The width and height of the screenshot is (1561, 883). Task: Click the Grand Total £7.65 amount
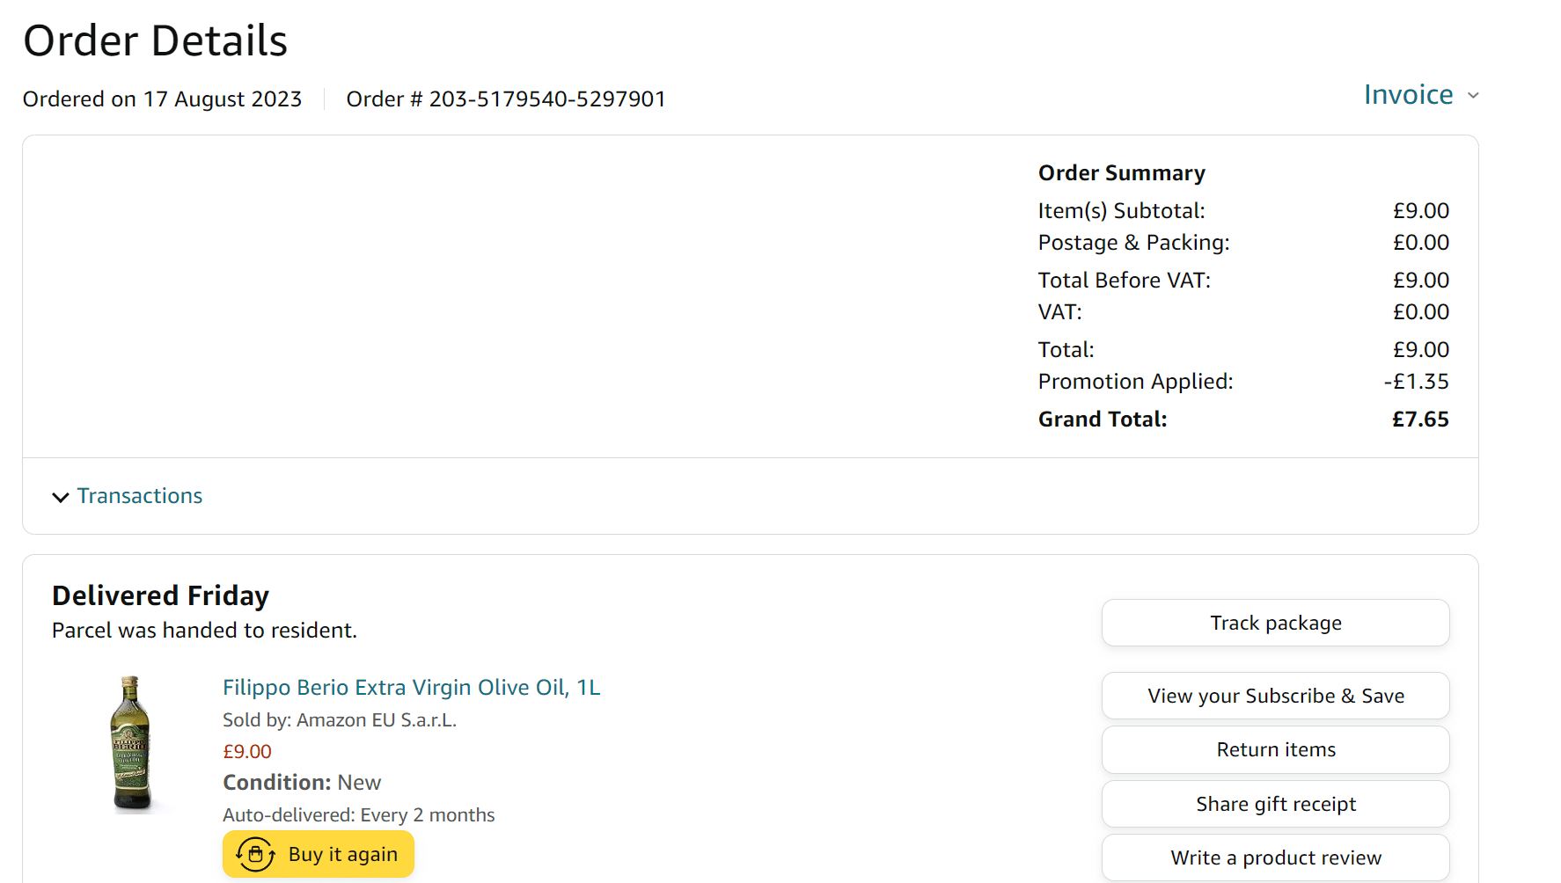[1420, 420]
